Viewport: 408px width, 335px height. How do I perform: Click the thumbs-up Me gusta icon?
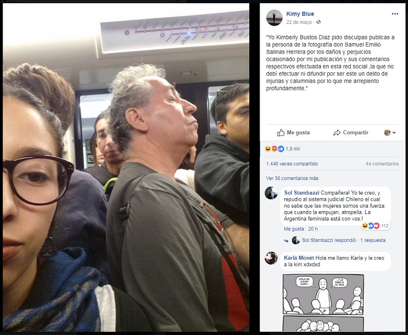pyautogui.click(x=281, y=133)
